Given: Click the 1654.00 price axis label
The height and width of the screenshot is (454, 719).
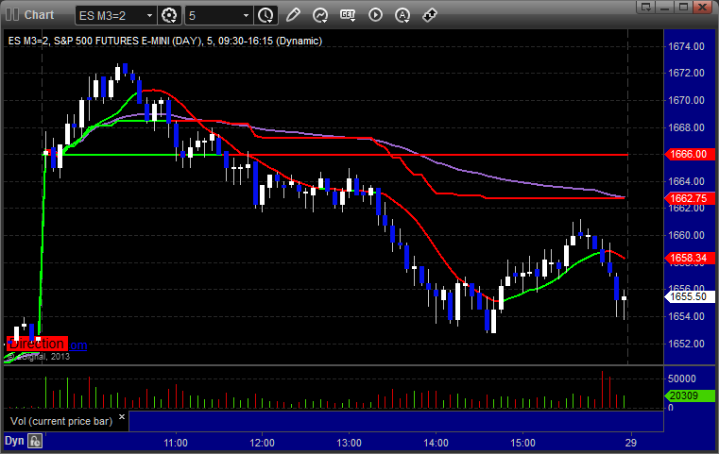Looking at the screenshot, I should tap(686, 316).
